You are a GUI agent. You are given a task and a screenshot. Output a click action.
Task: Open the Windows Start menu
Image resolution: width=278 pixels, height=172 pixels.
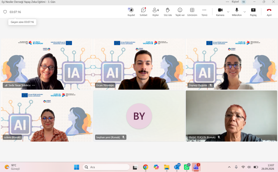pyautogui.click(x=77, y=167)
